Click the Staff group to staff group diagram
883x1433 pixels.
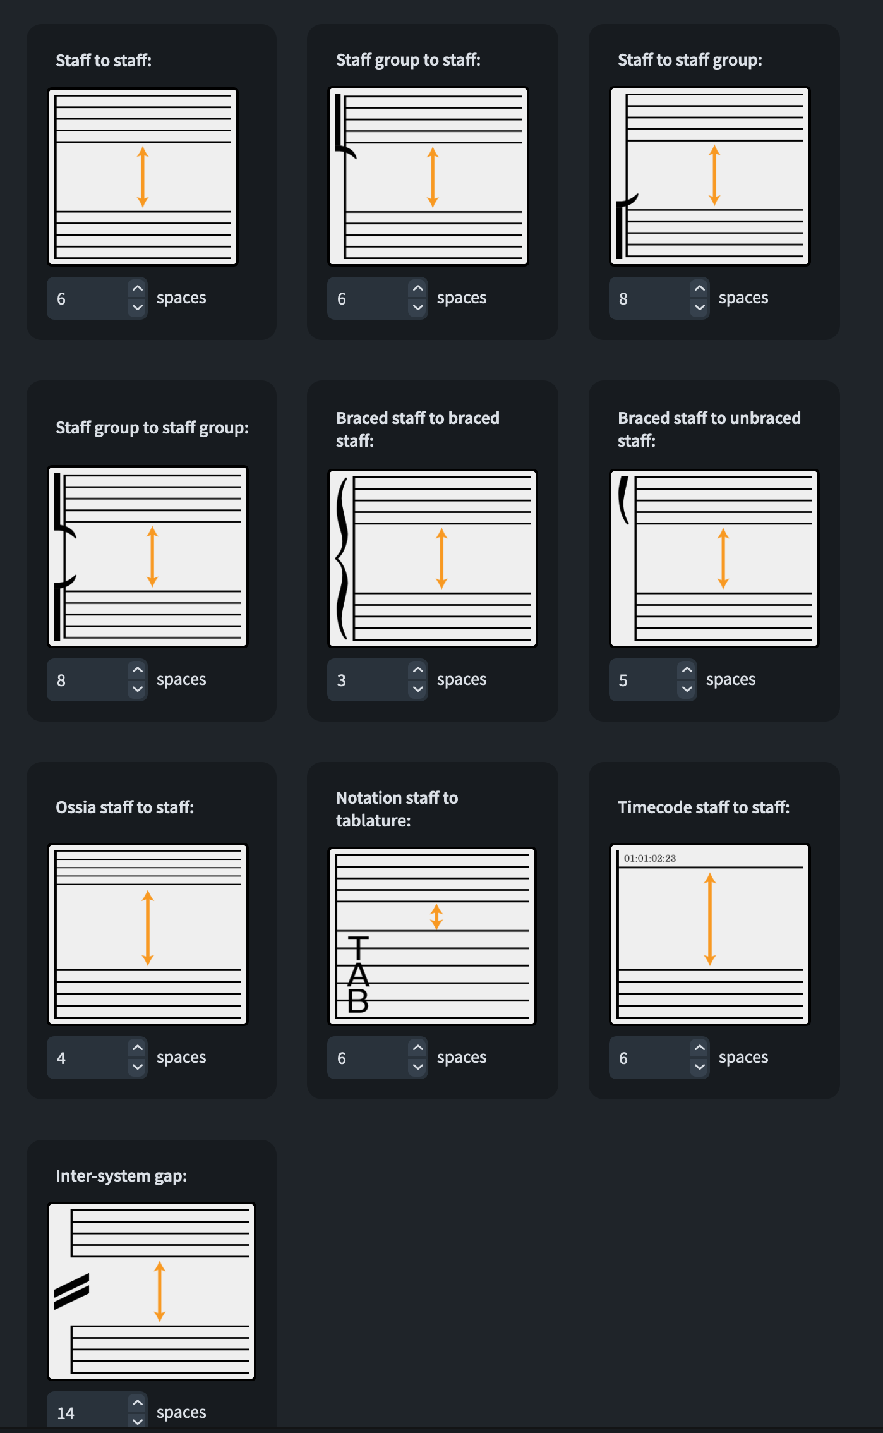point(148,557)
